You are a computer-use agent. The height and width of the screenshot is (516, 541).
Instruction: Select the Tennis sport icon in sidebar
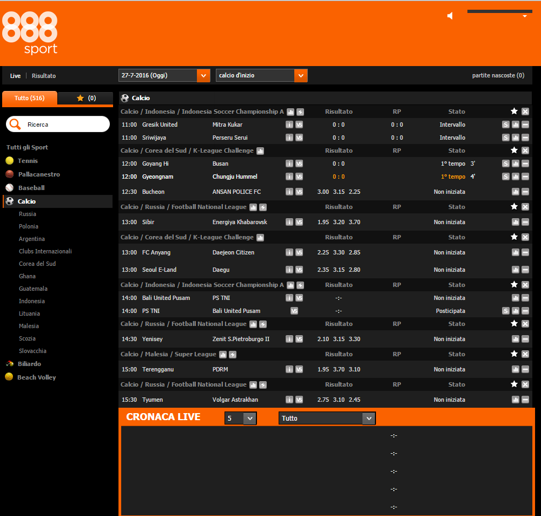[x=9, y=160]
